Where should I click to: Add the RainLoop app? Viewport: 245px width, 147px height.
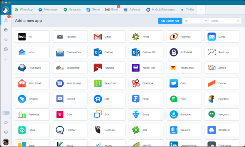coord(222,52)
